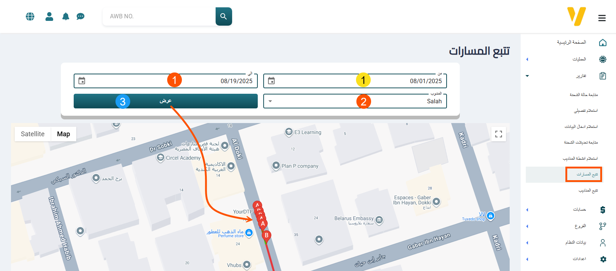Click the Circel Academy map pin
Image resolution: width=616 pixels, height=271 pixels.
click(160, 157)
